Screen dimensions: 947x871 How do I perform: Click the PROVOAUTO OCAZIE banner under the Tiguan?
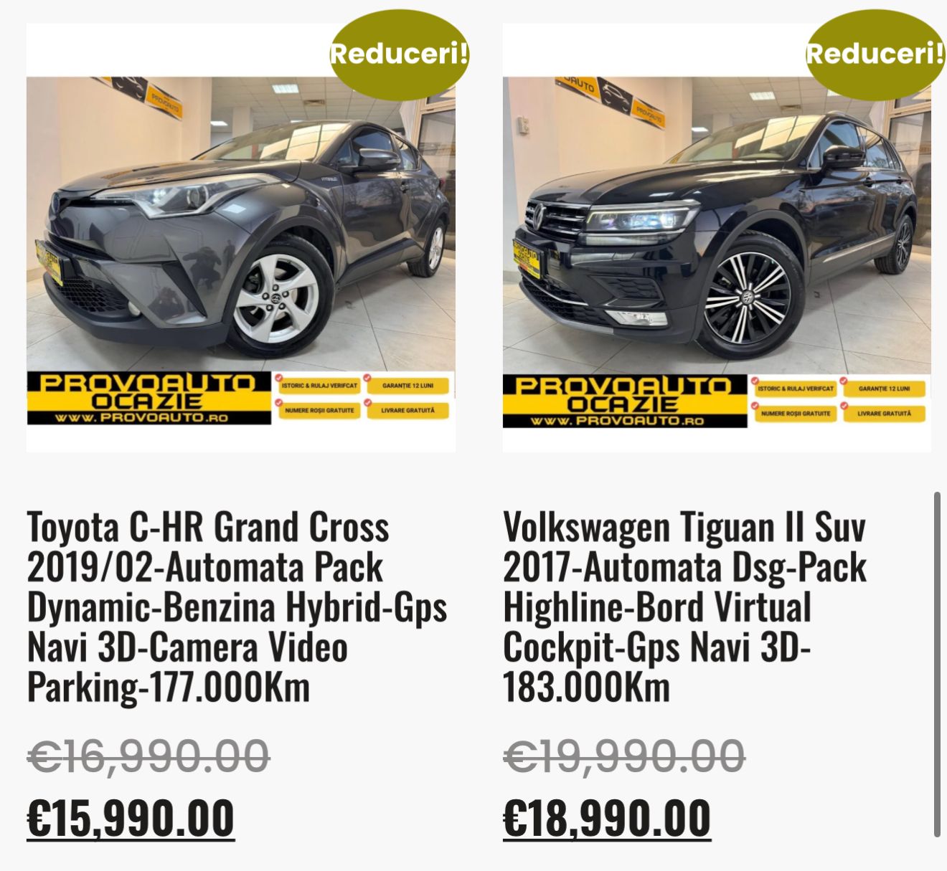[x=625, y=401]
